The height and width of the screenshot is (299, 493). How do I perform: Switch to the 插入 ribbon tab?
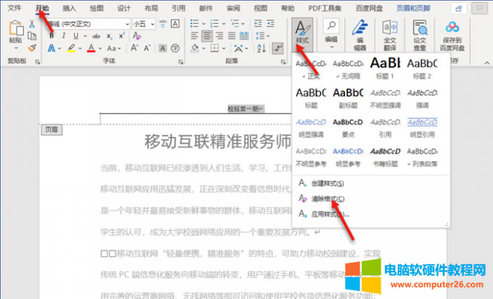(70, 8)
